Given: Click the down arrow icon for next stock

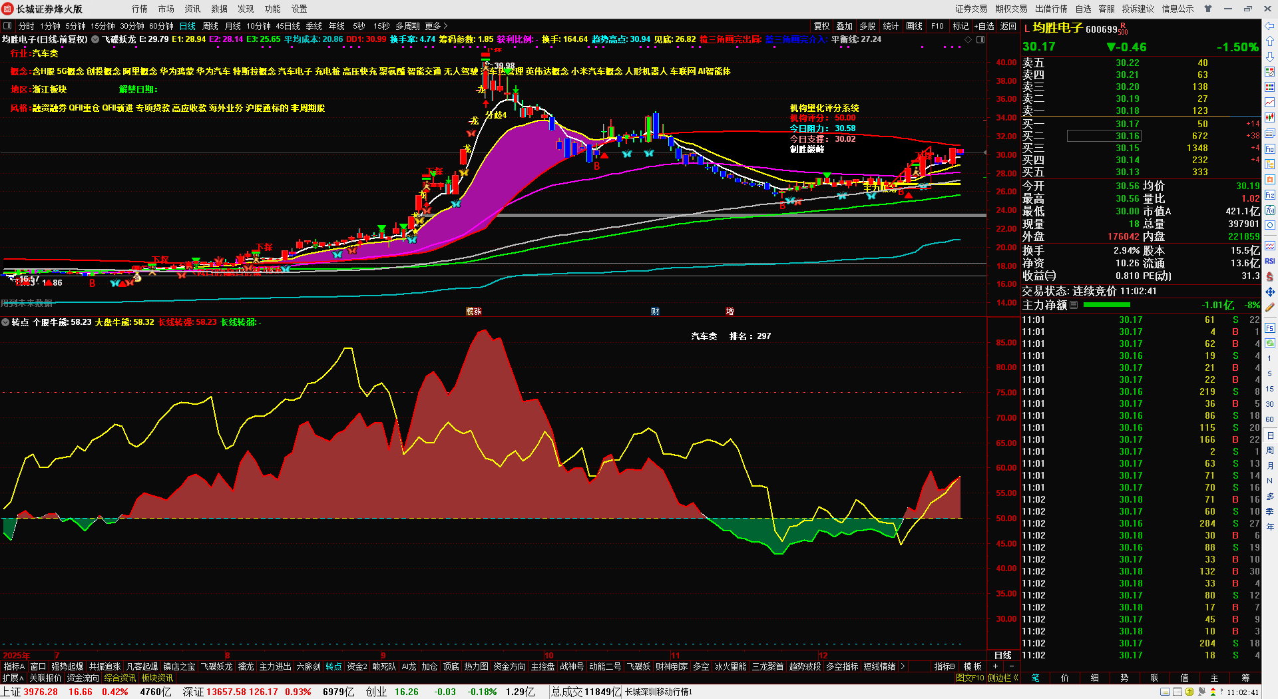Looking at the screenshot, I should [1270, 57].
